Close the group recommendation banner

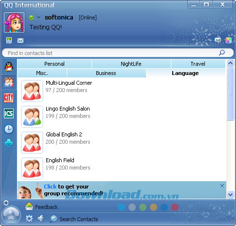coord(222,186)
